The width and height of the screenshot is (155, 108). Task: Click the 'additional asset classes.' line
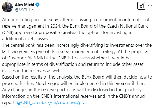[x=26, y=39]
